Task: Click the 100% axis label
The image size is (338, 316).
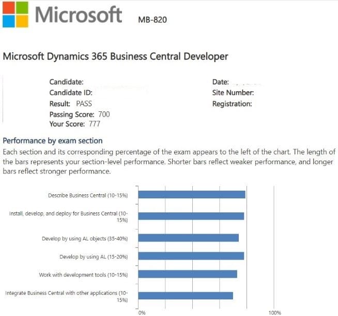Action: pos(275,312)
